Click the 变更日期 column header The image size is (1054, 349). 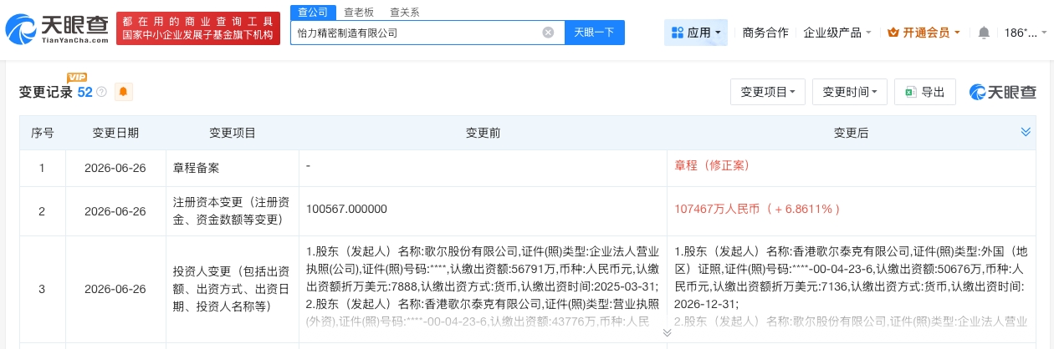115,133
